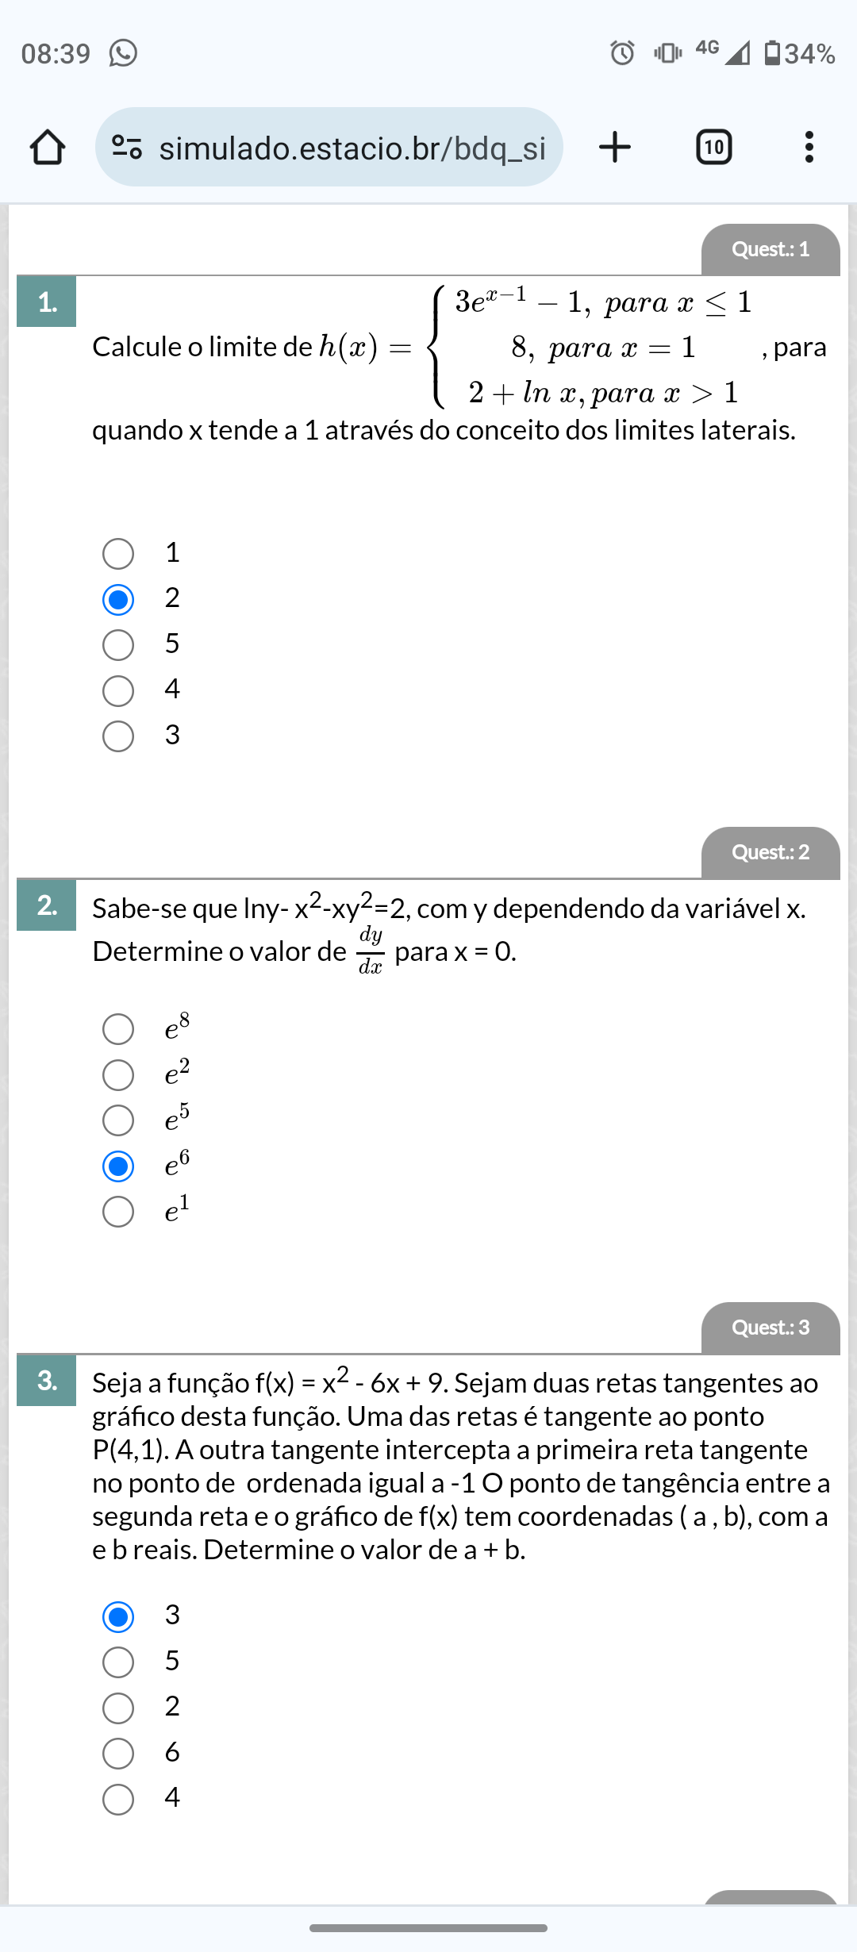The width and height of the screenshot is (857, 1952).
Task: Select answer 4 for question 3
Action: 118,1800
